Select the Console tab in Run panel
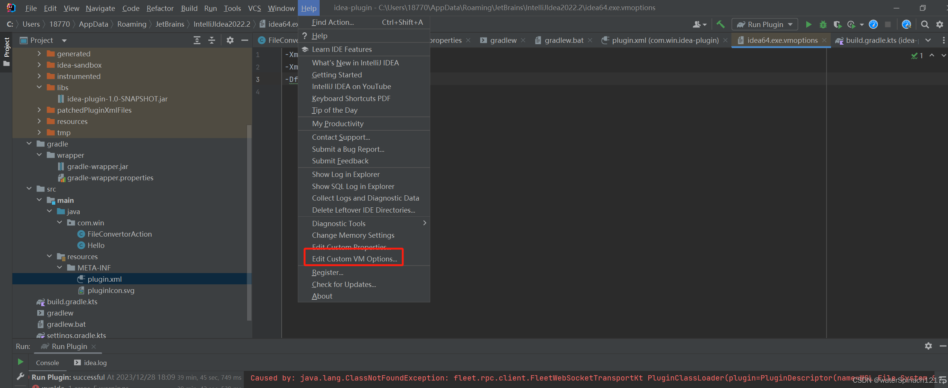 pyautogui.click(x=47, y=362)
